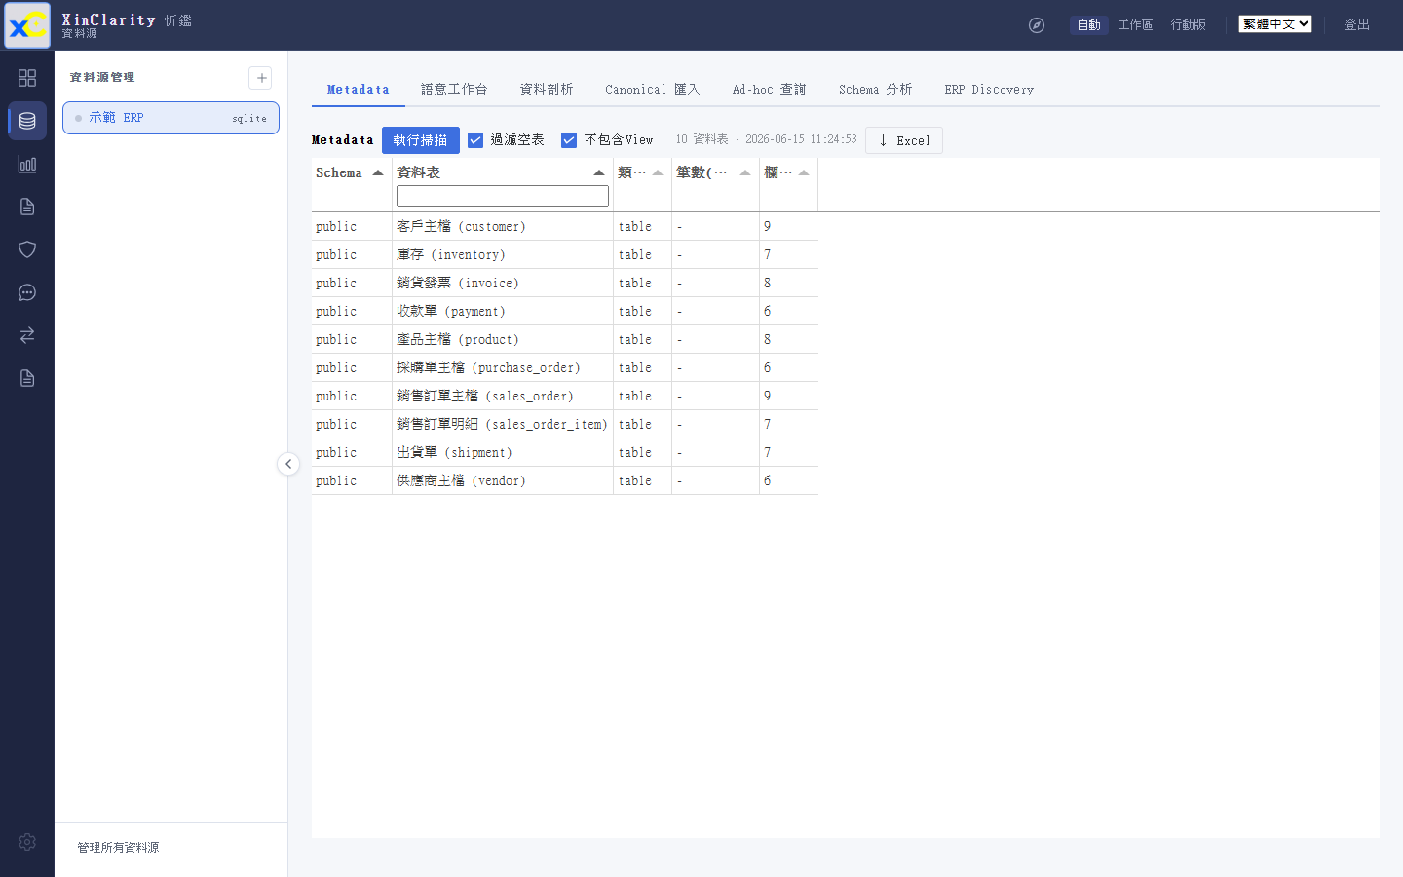This screenshot has height=877, width=1403.
Task: Open the bar chart analytics sidebar icon
Action: (x=27, y=164)
